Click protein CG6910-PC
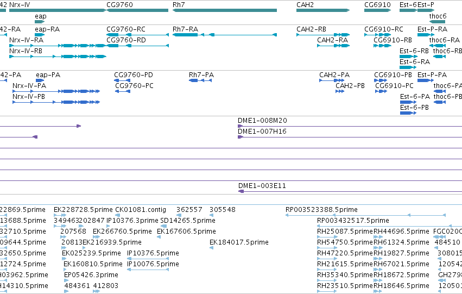The height and width of the screenshot is (294, 462). pyautogui.click(x=381, y=91)
